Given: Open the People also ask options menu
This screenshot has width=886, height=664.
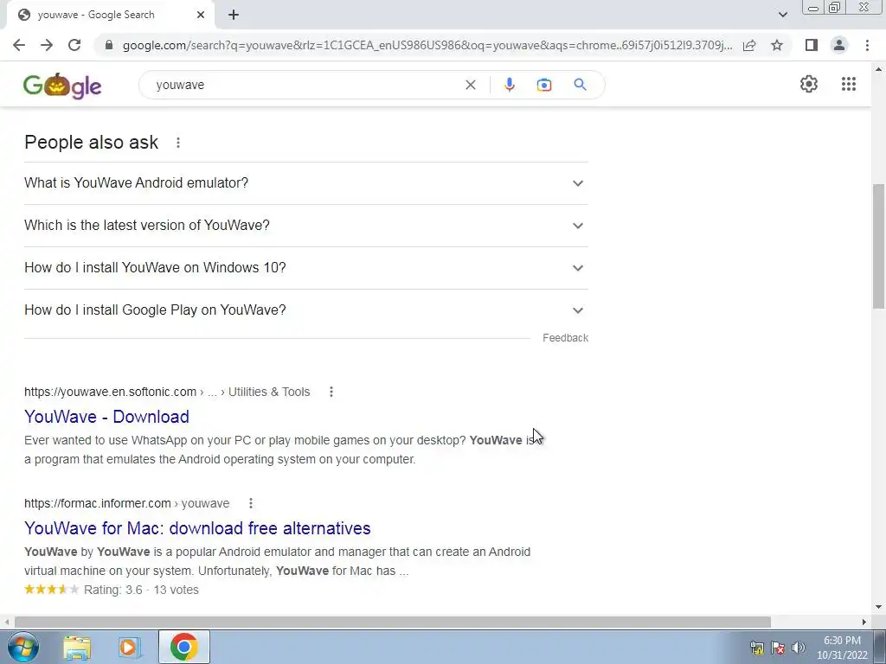Looking at the screenshot, I should click(178, 143).
